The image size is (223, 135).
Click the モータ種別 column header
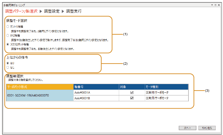[x=166, y=87]
